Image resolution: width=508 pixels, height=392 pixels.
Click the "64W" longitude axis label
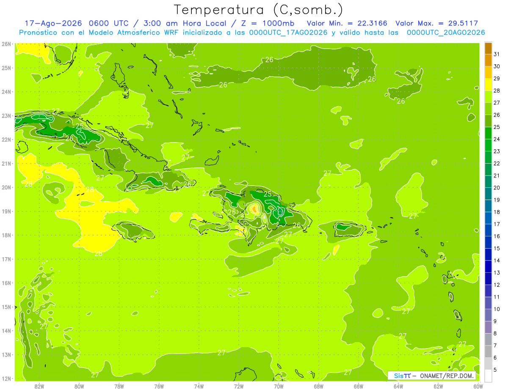tap(398, 386)
